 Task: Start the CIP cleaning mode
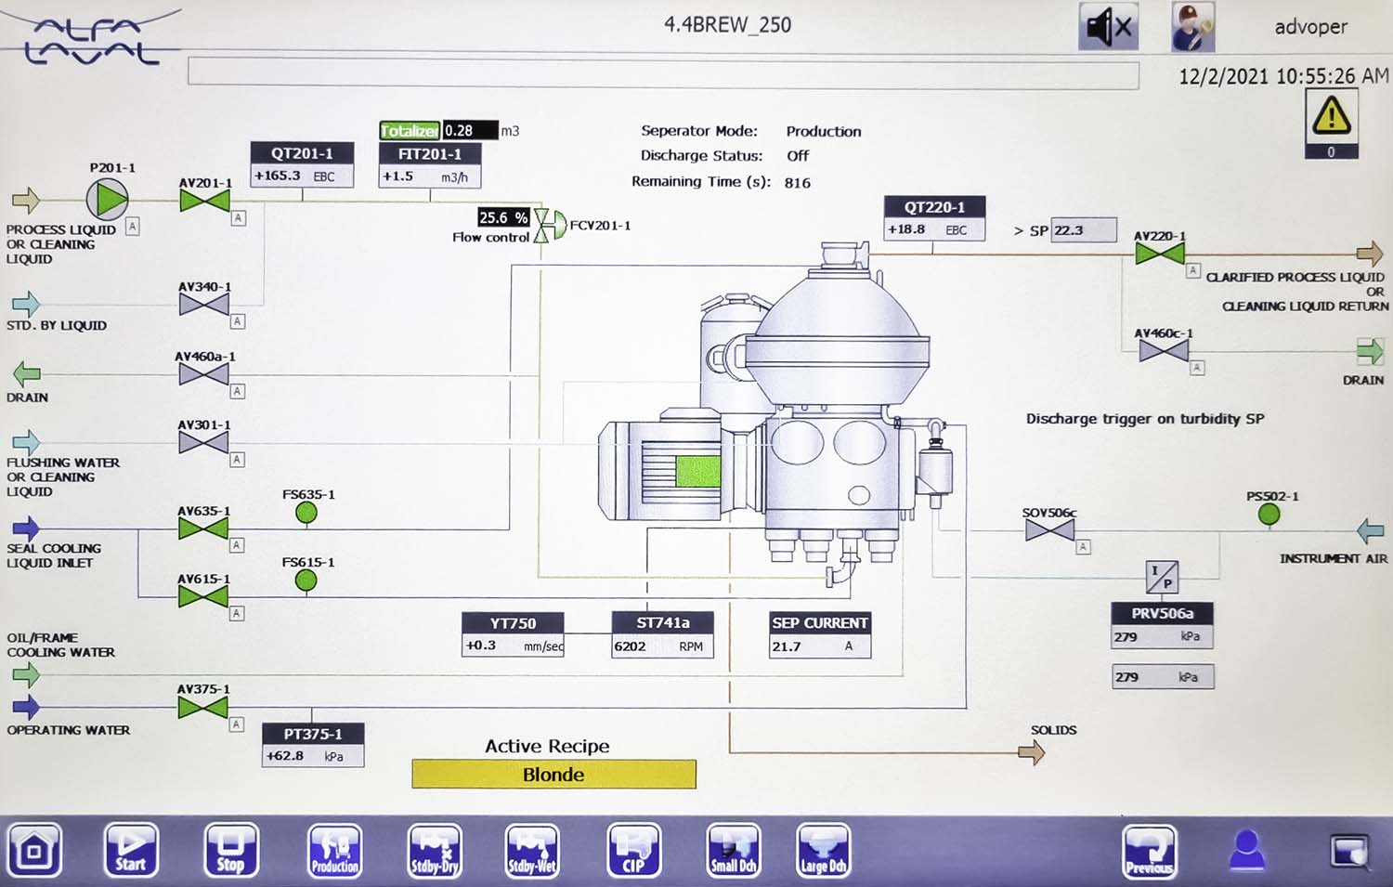click(x=633, y=850)
